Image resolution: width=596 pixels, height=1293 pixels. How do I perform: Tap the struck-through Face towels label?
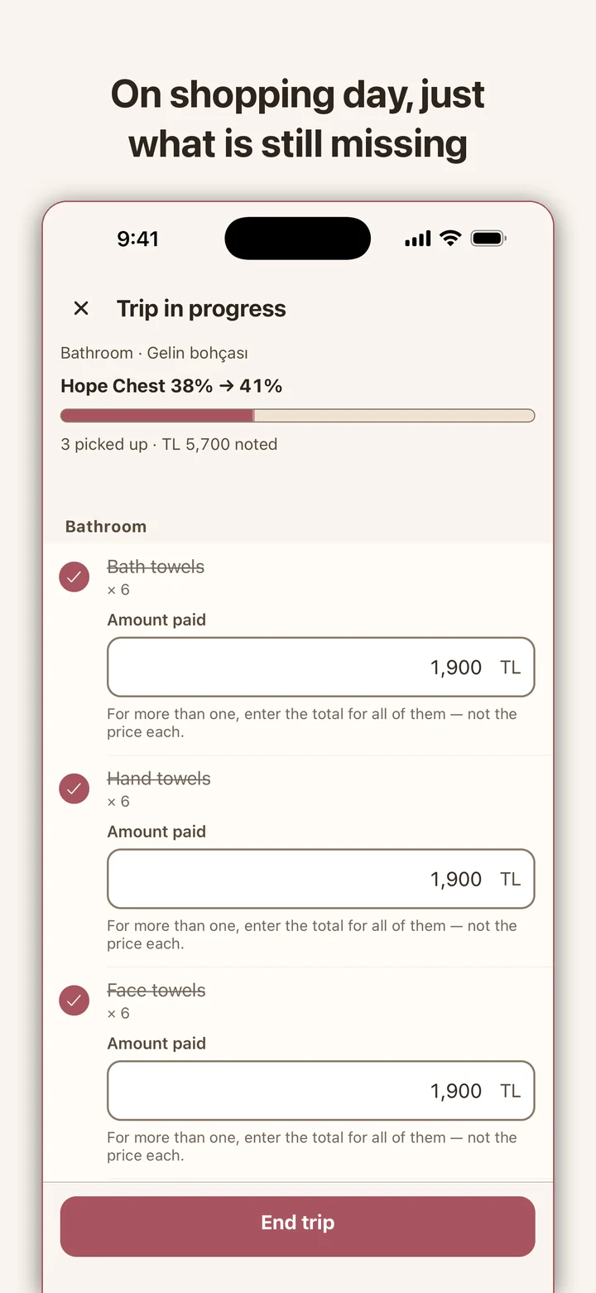[156, 991]
